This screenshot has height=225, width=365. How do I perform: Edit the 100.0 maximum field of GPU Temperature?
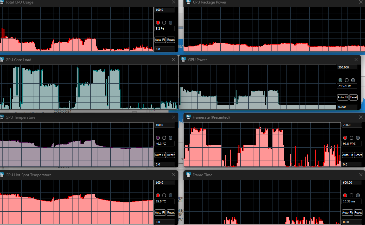(x=165, y=125)
